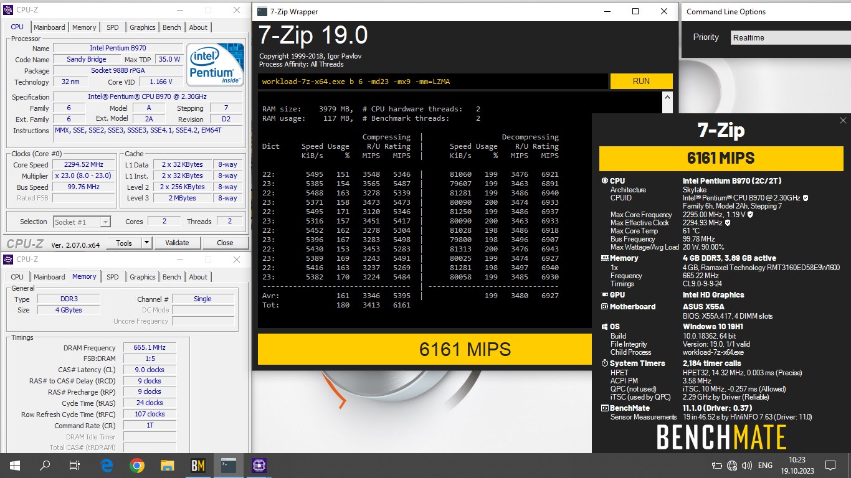This screenshot has width=851, height=478.
Task: Switch to the console window taskbar icon
Action: pos(229,465)
